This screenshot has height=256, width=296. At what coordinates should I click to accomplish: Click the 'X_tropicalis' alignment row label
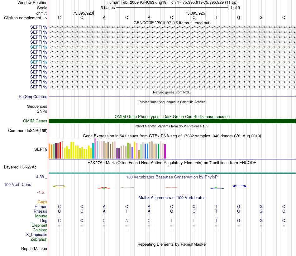point(37,235)
